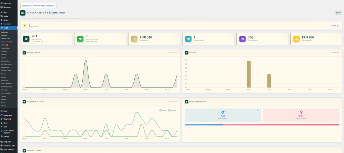Click the yellow Pending Payouts icon

coord(296,39)
